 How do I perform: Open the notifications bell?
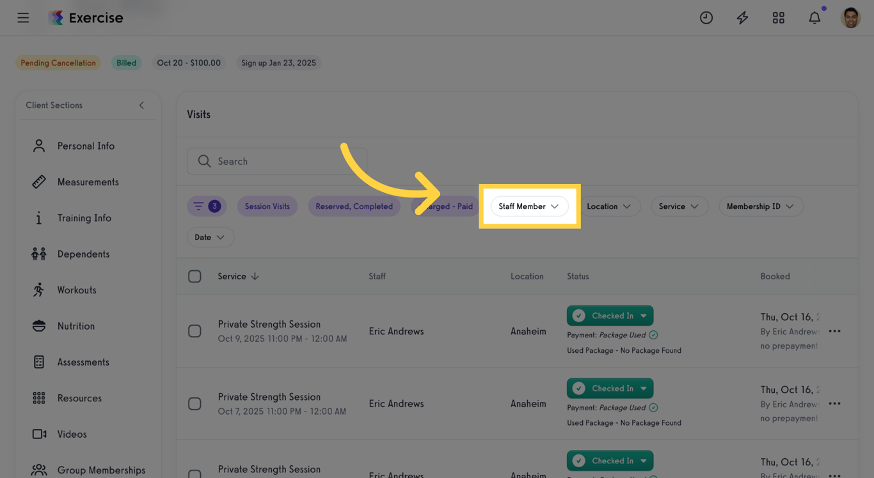pos(814,18)
